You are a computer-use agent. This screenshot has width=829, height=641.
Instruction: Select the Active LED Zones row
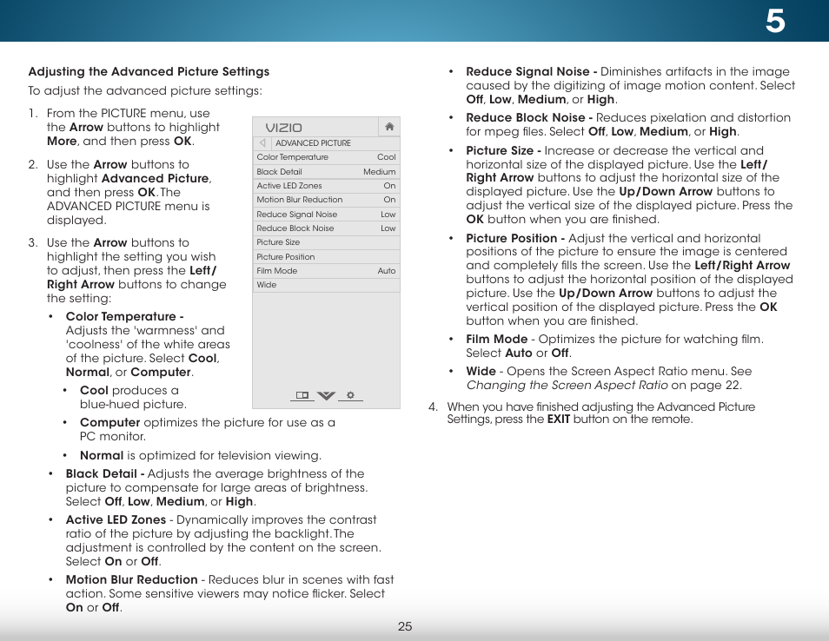pos(326,186)
